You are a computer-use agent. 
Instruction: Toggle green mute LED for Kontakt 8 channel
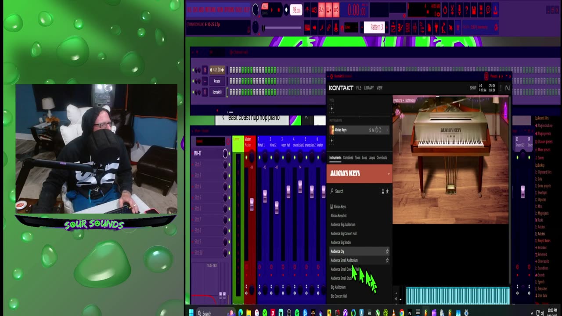(193, 92)
